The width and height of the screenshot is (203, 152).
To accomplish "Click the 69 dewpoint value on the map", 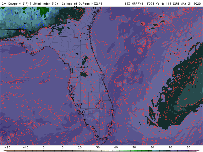I will pos(52,28).
